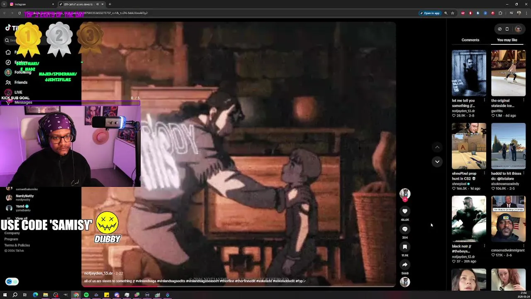Open more options for 'the original stateside ice'
The width and height of the screenshot is (531, 299).
tap(524, 100)
